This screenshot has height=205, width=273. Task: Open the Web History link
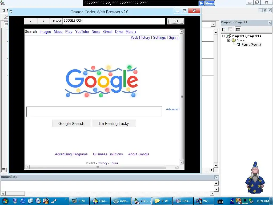point(140,37)
